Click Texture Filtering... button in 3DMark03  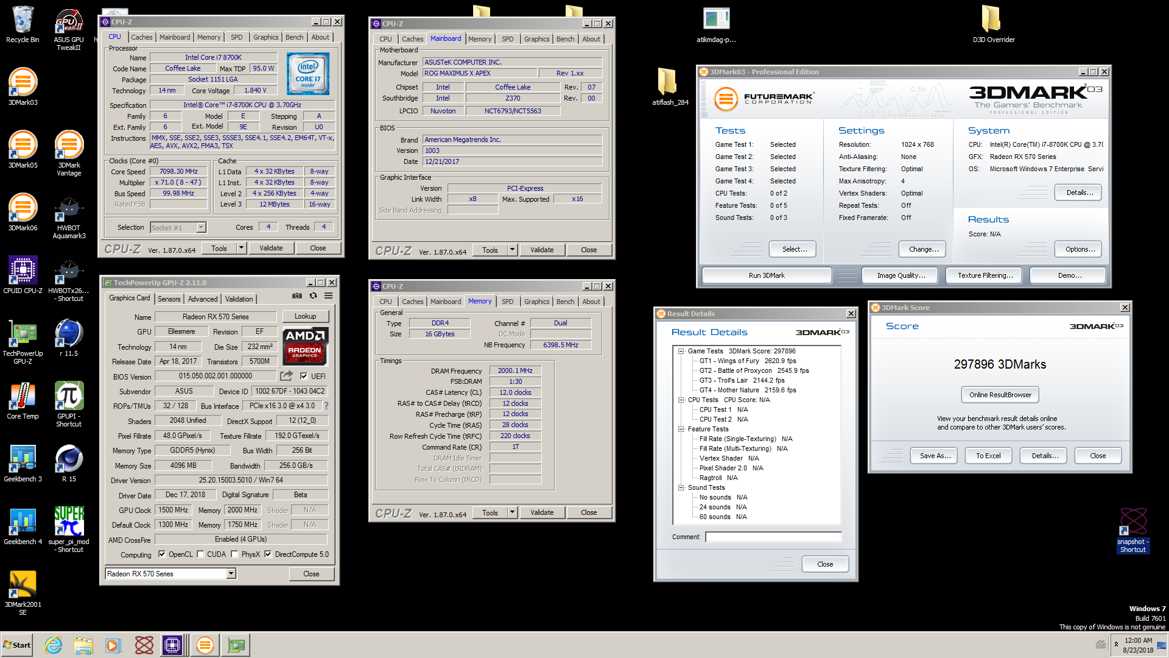(985, 275)
